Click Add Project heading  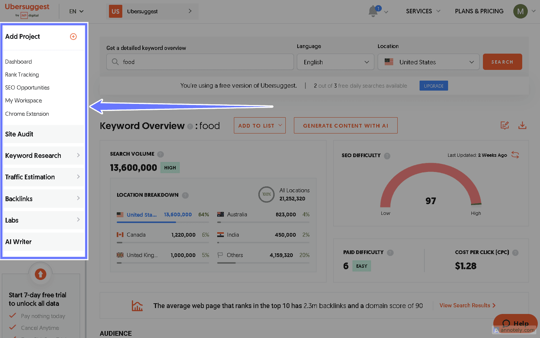[22, 37]
